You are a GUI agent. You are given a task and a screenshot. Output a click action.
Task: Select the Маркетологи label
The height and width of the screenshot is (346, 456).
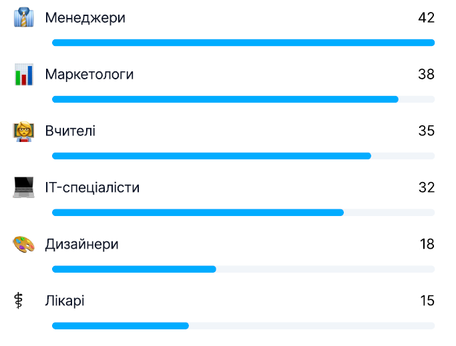click(89, 75)
